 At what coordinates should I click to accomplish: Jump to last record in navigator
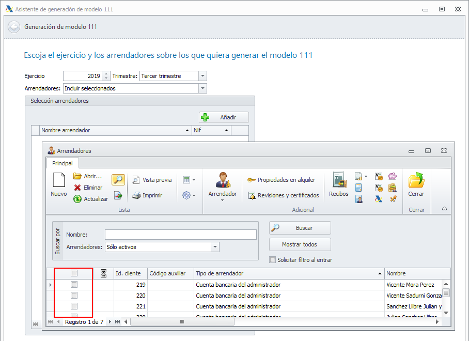pyautogui.click(x=118, y=322)
